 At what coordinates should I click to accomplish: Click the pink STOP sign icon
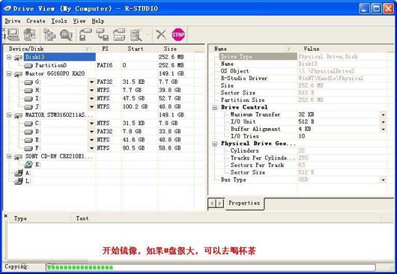click(178, 34)
